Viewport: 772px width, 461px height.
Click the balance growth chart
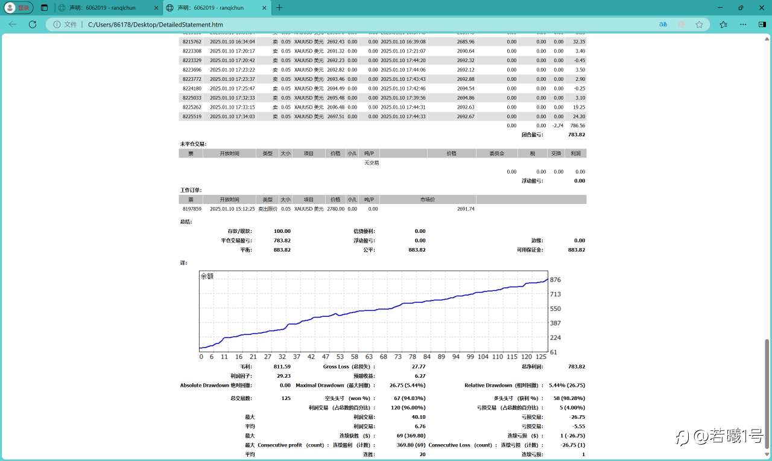tap(373, 311)
